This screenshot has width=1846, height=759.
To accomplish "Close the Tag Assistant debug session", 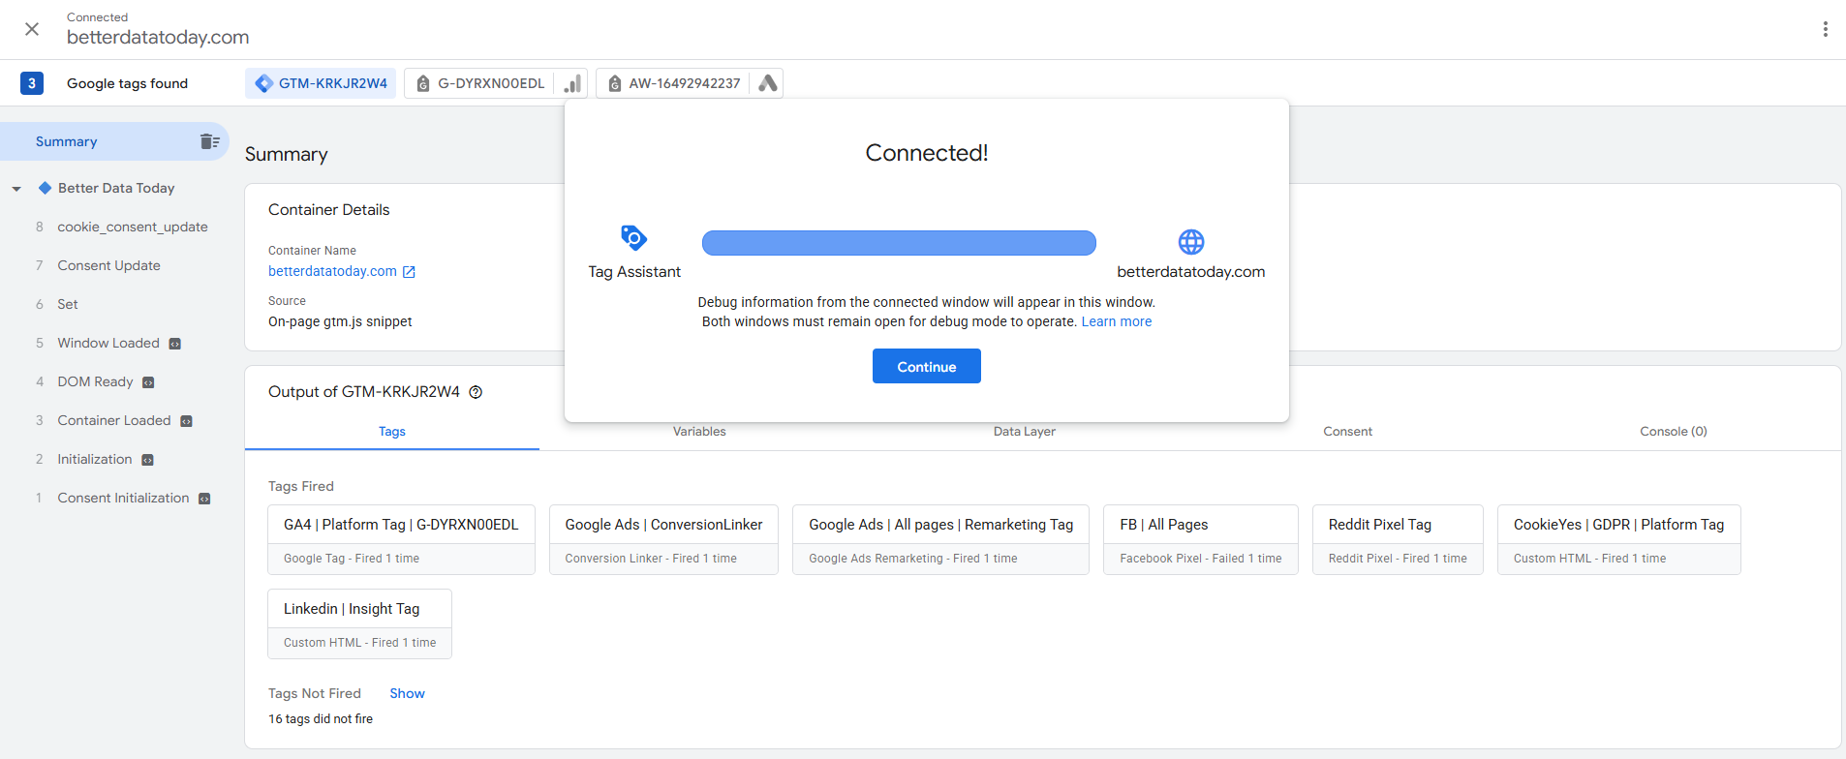I will [32, 29].
